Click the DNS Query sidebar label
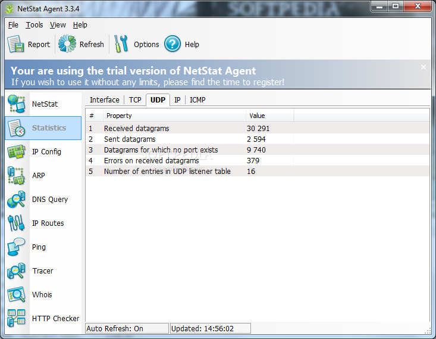This screenshot has height=339, width=436. (x=50, y=200)
